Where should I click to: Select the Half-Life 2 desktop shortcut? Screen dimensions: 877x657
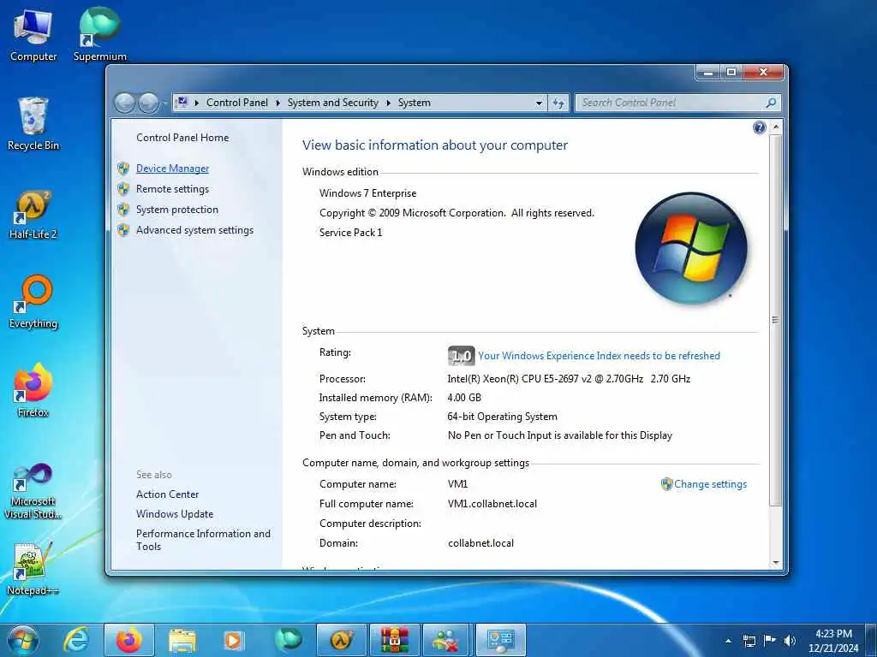33,215
